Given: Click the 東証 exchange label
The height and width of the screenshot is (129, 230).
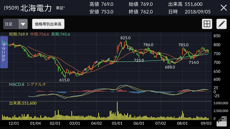Looking at the screenshot, I should (60, 8).
